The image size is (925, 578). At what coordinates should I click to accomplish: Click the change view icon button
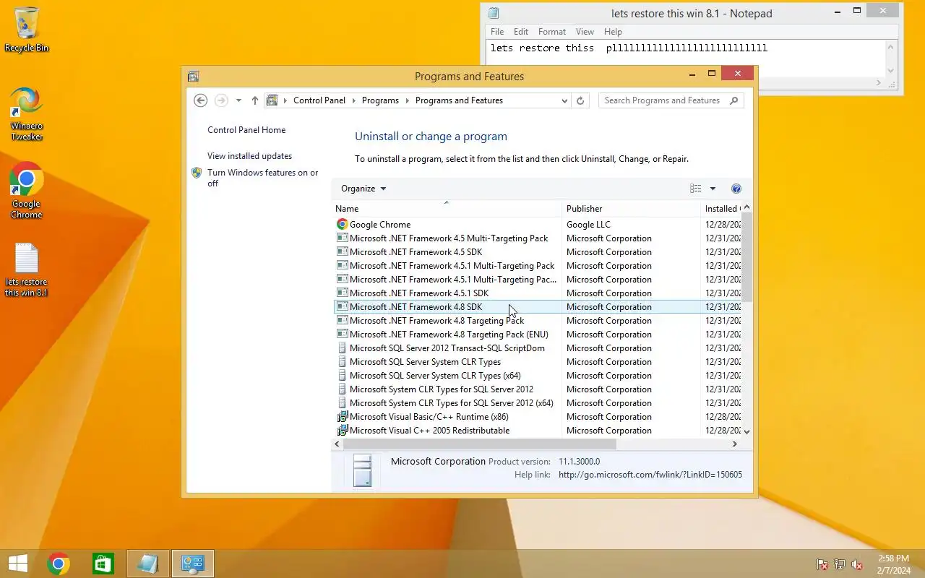[696, 189]
